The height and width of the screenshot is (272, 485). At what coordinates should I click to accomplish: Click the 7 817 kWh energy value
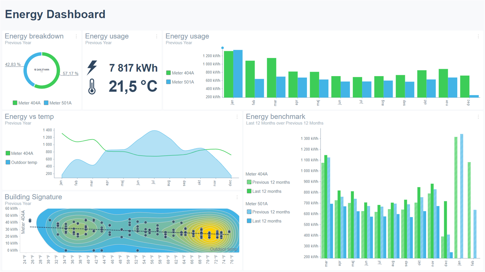[133, 68]
